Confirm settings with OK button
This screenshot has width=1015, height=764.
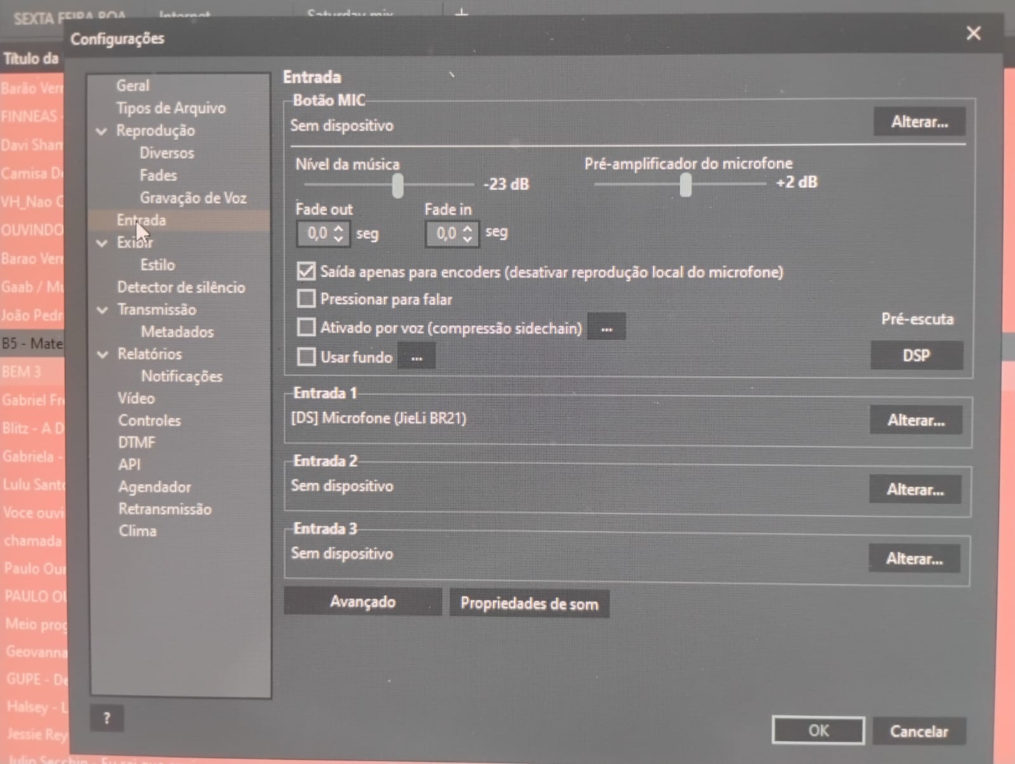[x=818, y=730]
